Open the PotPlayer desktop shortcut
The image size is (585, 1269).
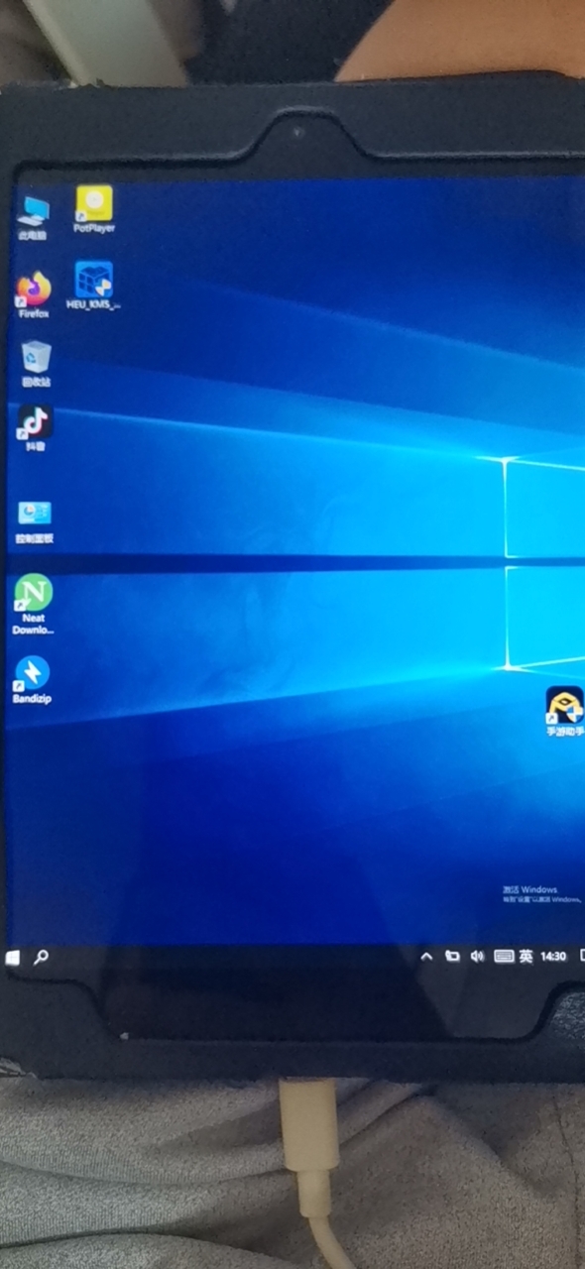tap(94, 209)
